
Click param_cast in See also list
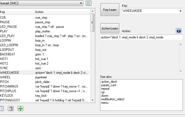tap(109, 85)
